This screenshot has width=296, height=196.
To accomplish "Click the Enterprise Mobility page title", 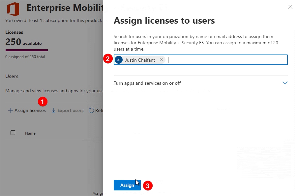I will pos(65,8).
